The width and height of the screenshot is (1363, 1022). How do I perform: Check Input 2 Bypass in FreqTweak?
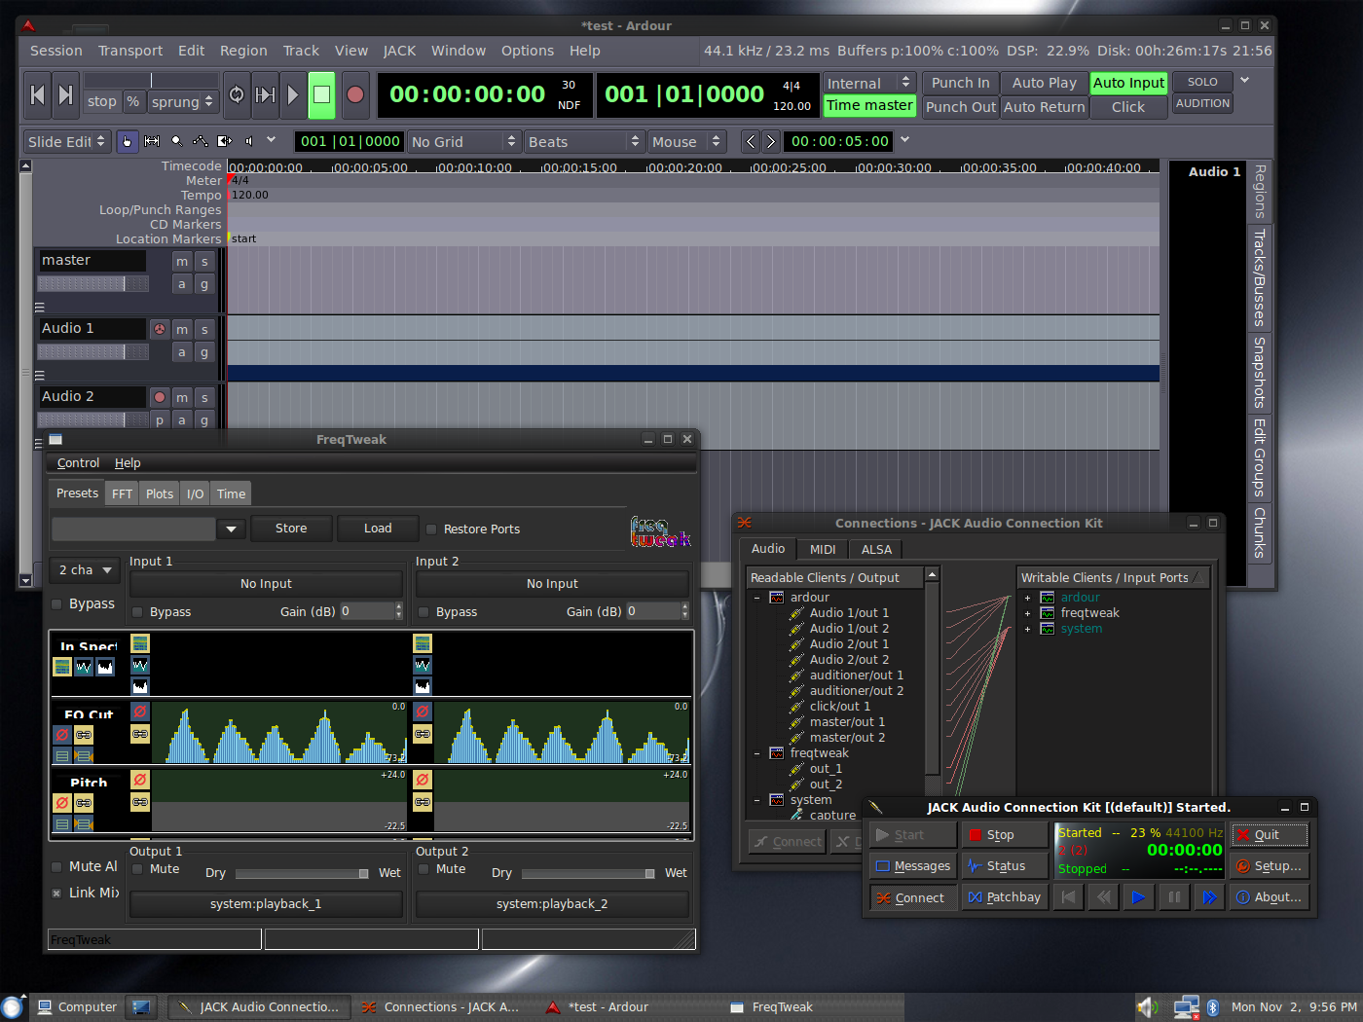click(x=424, y=612)
